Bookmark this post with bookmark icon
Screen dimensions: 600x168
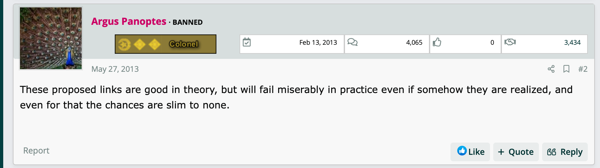click(567, 69)
